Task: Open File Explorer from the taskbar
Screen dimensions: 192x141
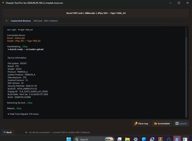Action: 127,139
